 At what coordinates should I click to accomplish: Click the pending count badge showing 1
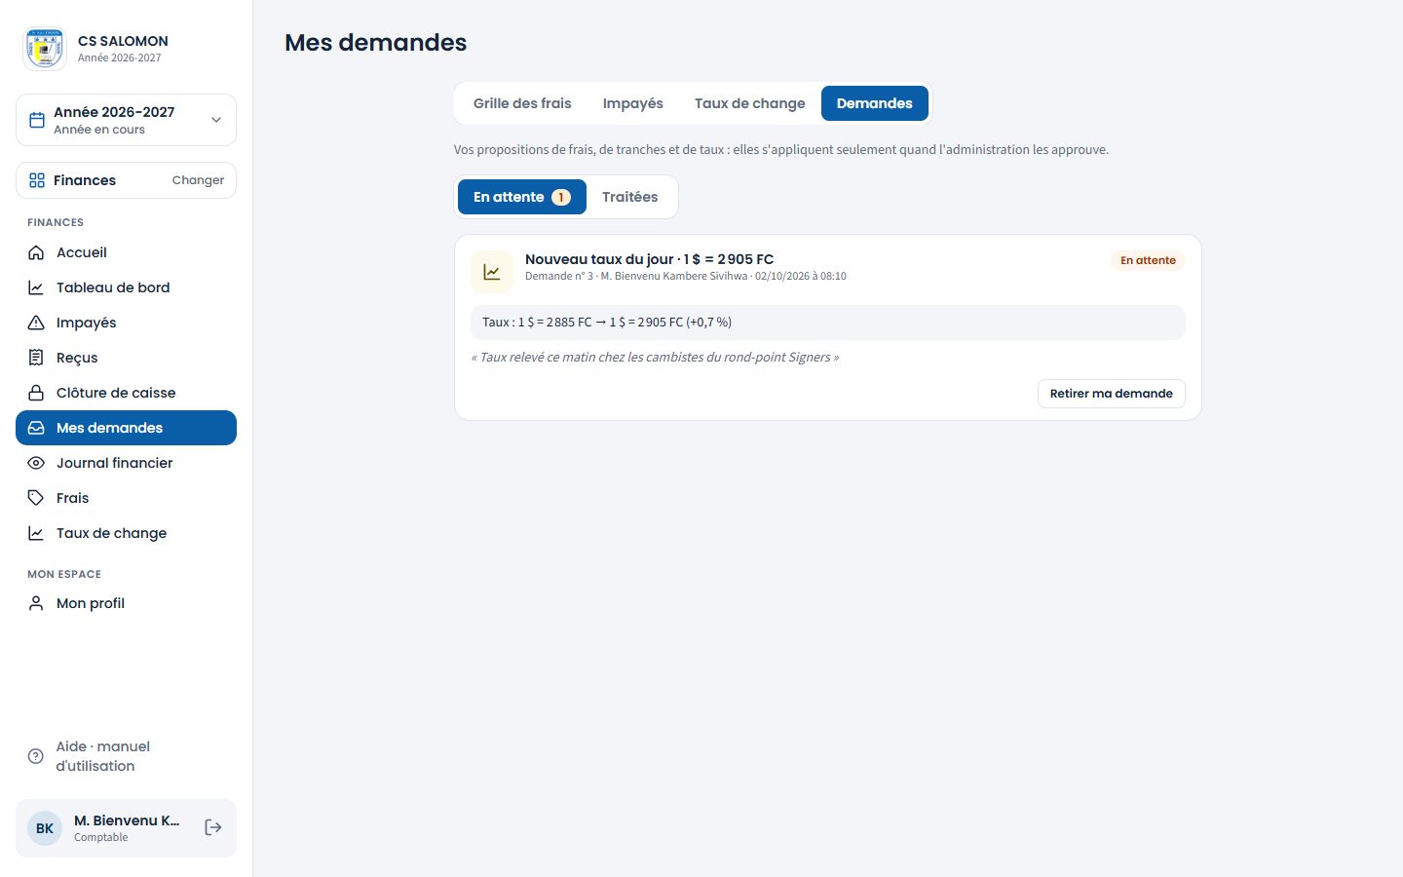(x=561, y=197)
